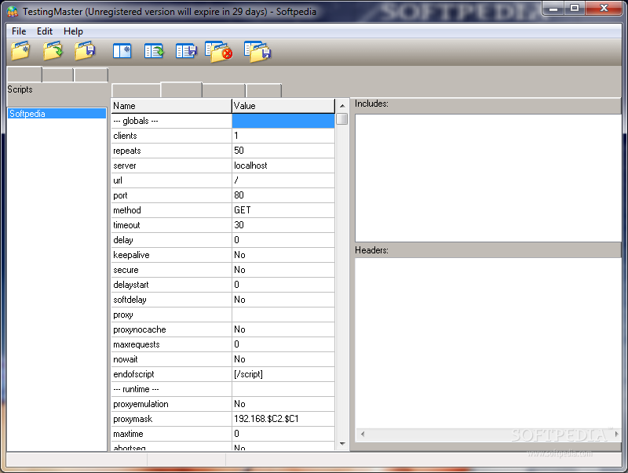Click the table scrollbar down arrow
The image size is (628, 473).
342,443
